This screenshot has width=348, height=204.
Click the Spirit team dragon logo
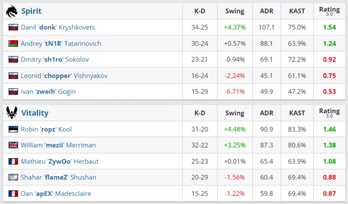[x=12, y=11]
